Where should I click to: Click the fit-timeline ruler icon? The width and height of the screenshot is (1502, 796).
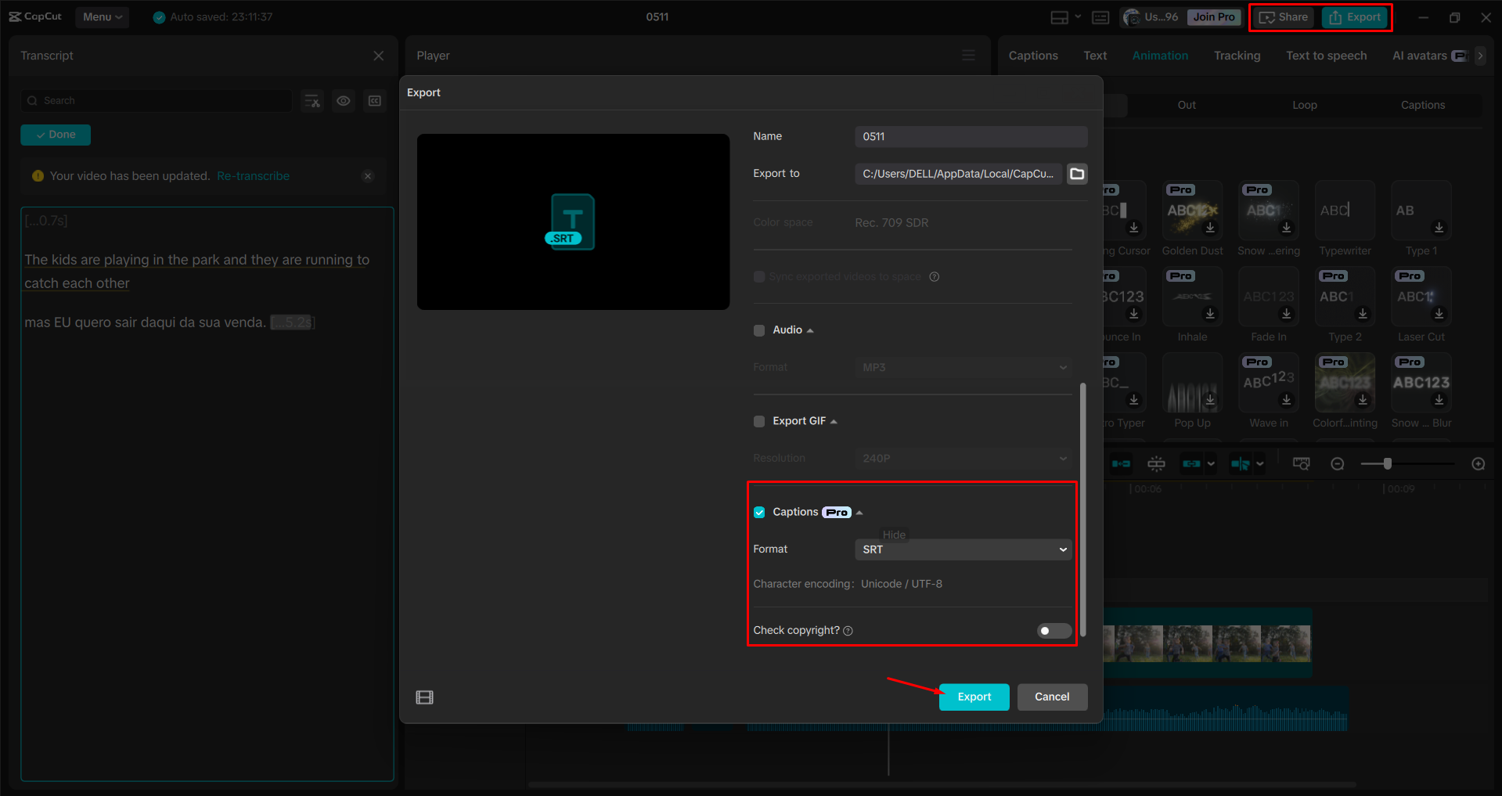[1301, 463]
